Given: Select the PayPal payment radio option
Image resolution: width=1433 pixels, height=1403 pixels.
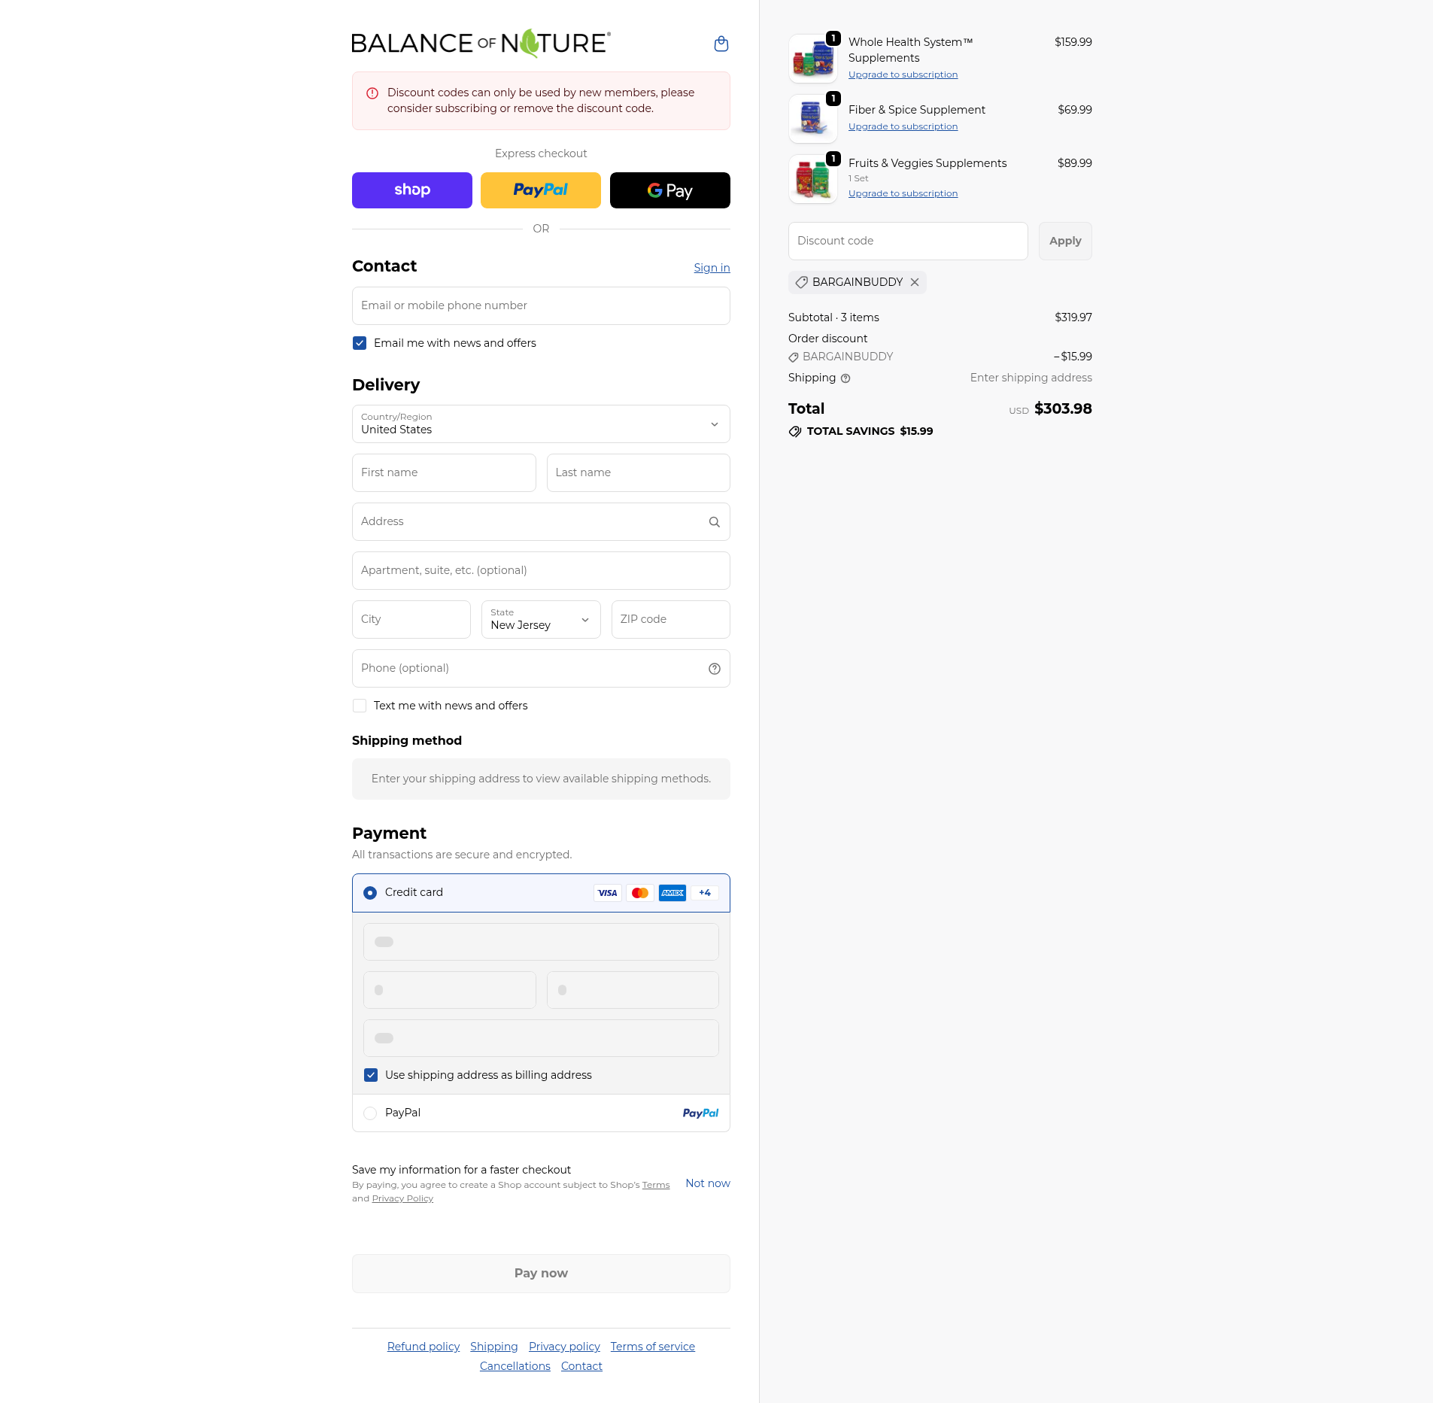Looking at the screenshot, I should 370,1113.
